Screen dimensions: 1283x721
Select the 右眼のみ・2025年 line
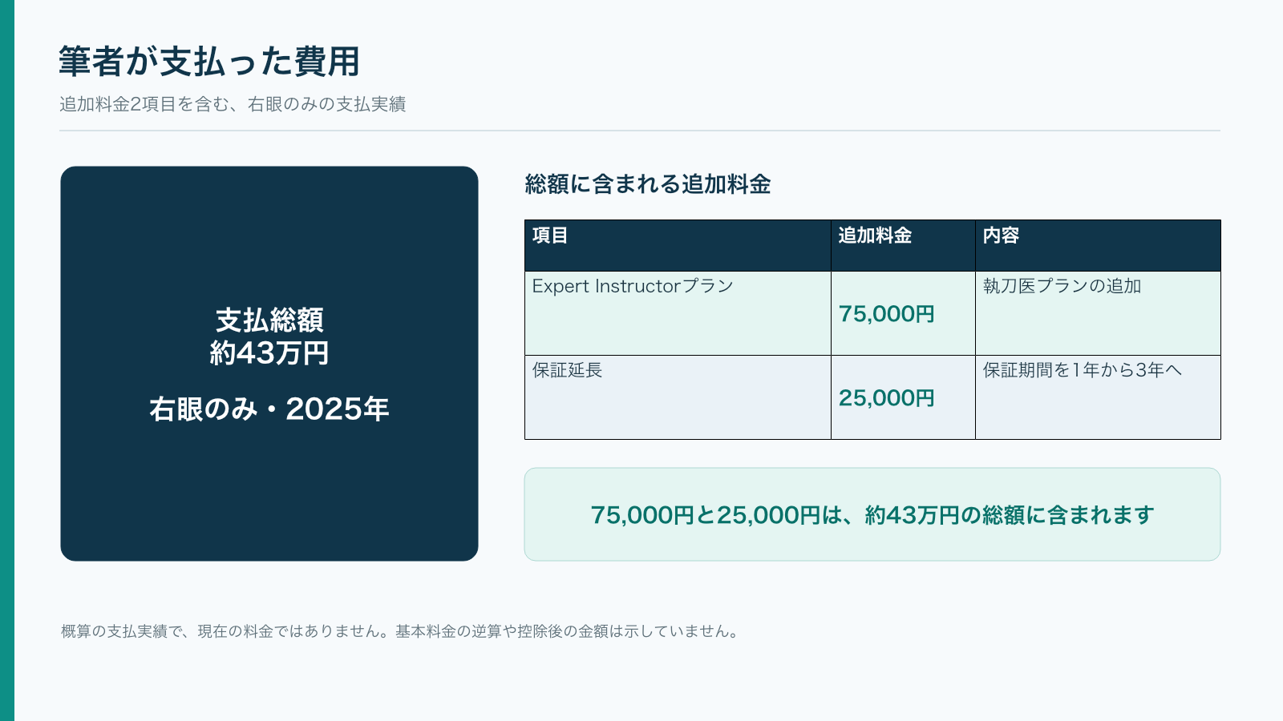[x=269, y=409]
